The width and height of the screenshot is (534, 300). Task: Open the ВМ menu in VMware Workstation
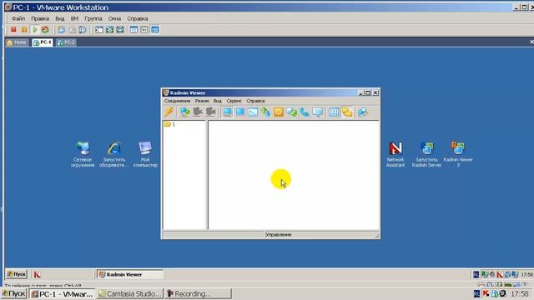pos(74,18)
